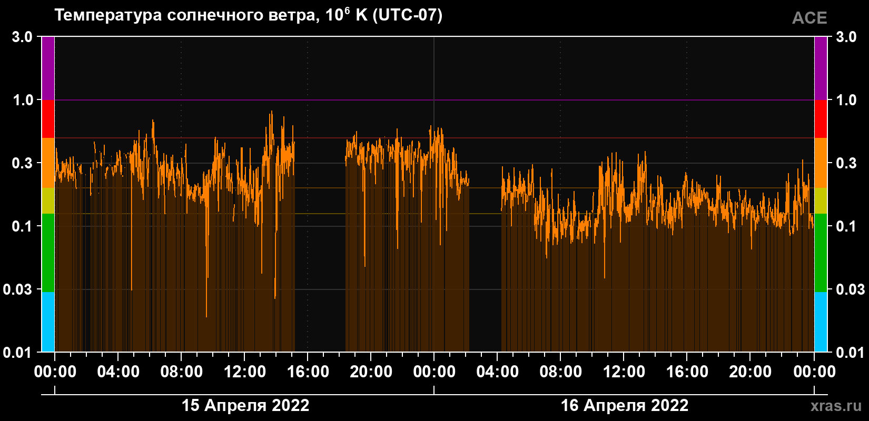The height and width of the screenshot is (421, 869).
Task: Click the 1.0 value on left axis
Action: [x=23, y=100]
